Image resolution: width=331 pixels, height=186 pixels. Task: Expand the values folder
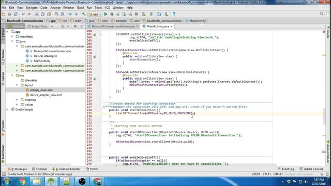point(17,104)
